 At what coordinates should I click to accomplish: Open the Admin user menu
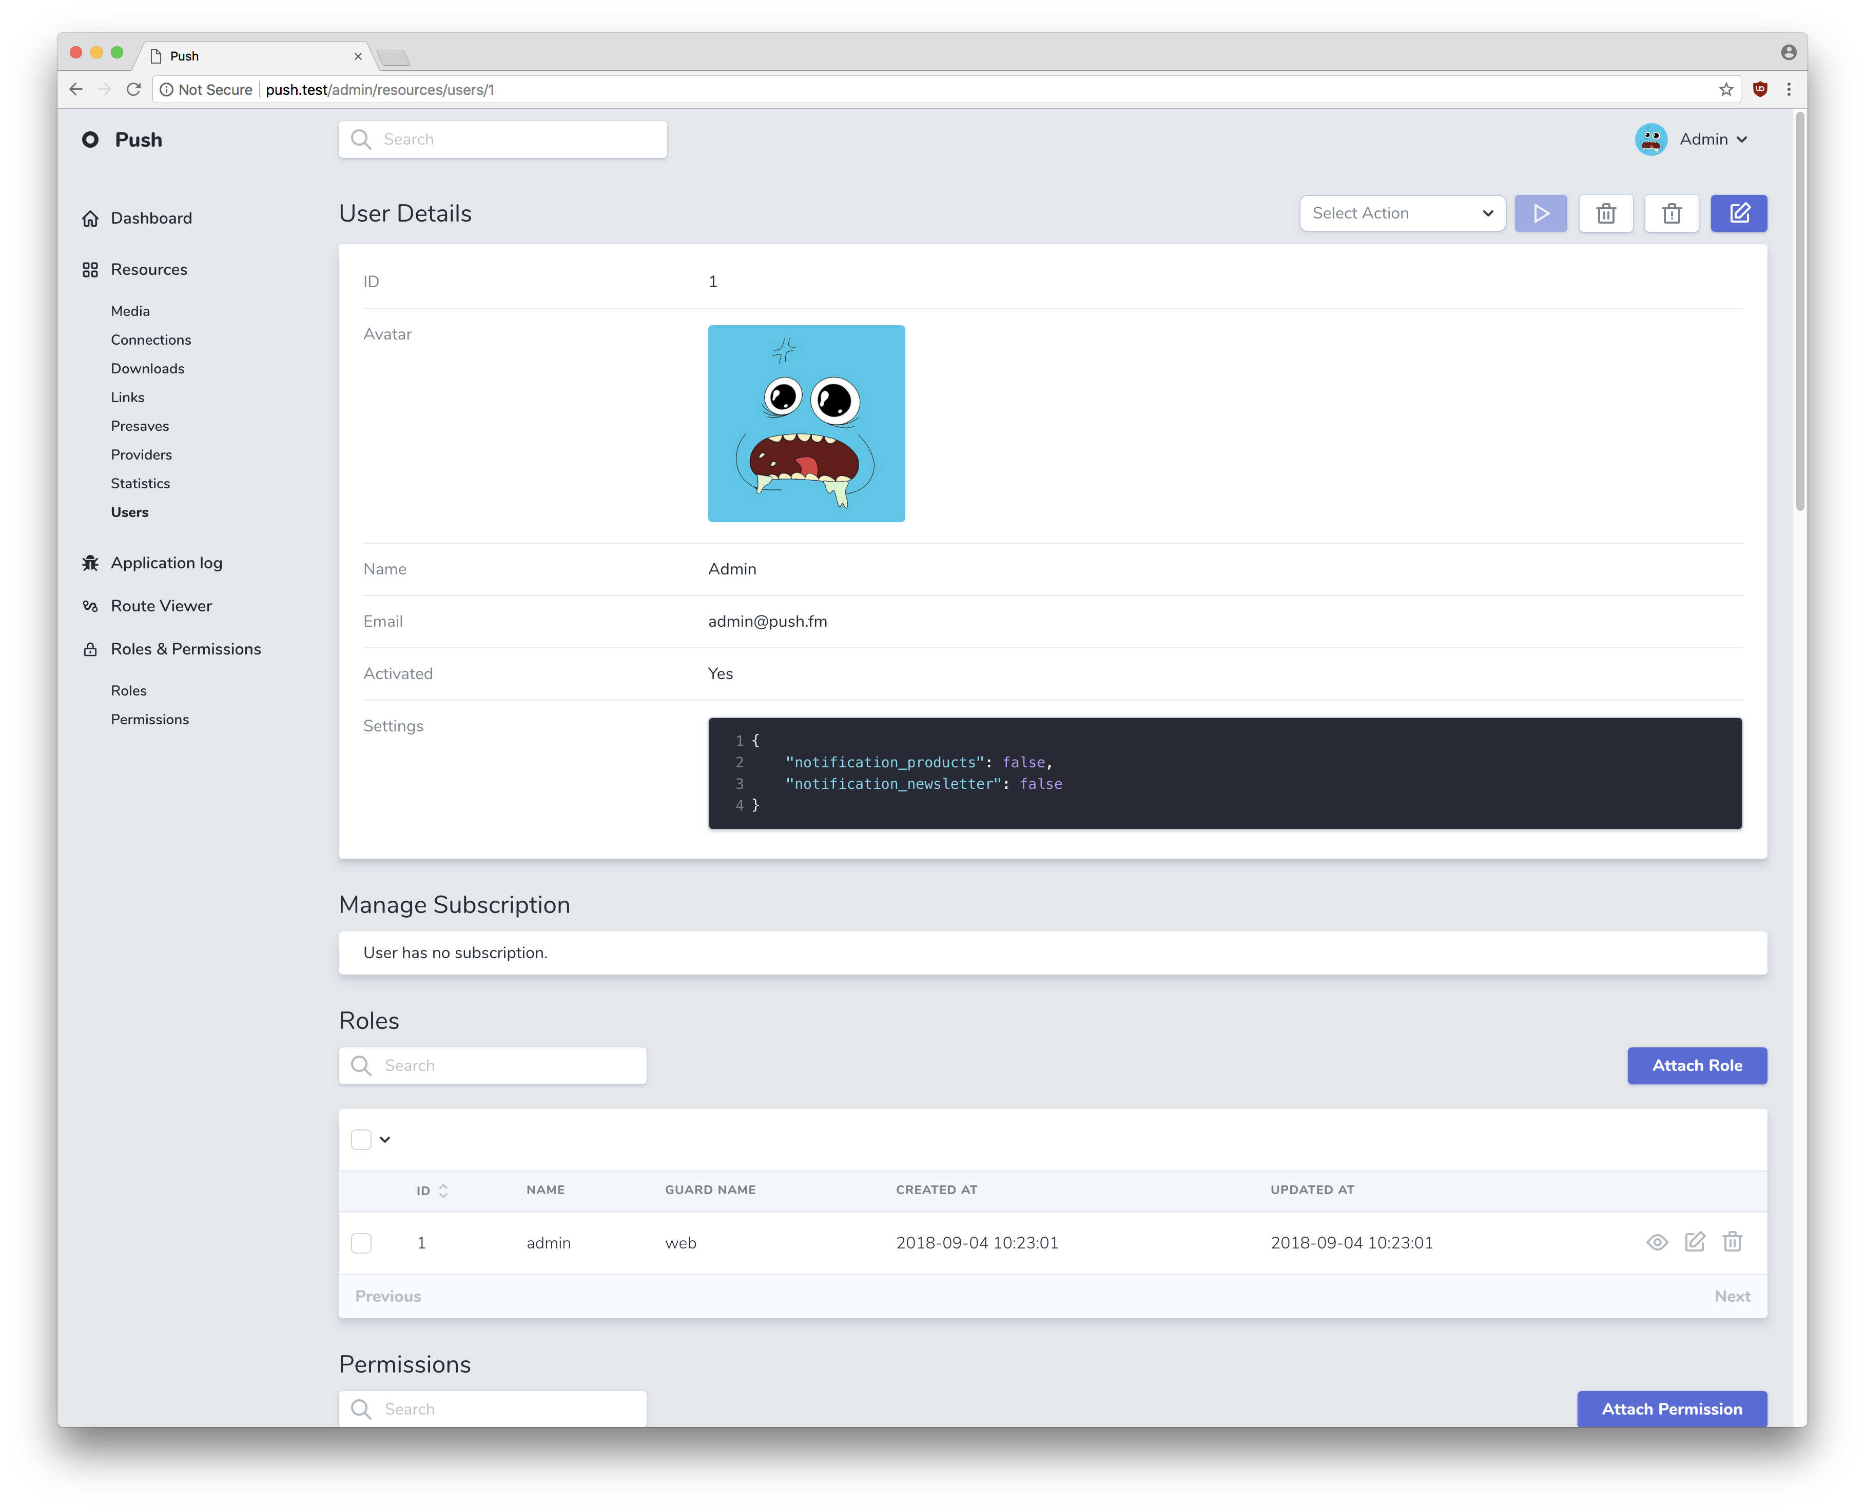[x=1691, y=139]
